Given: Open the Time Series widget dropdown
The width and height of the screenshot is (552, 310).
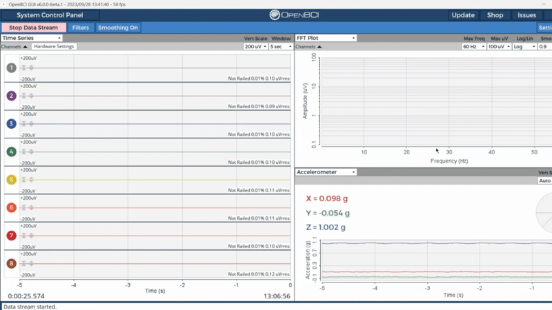Looking at the screenshot, I should 32,38.
